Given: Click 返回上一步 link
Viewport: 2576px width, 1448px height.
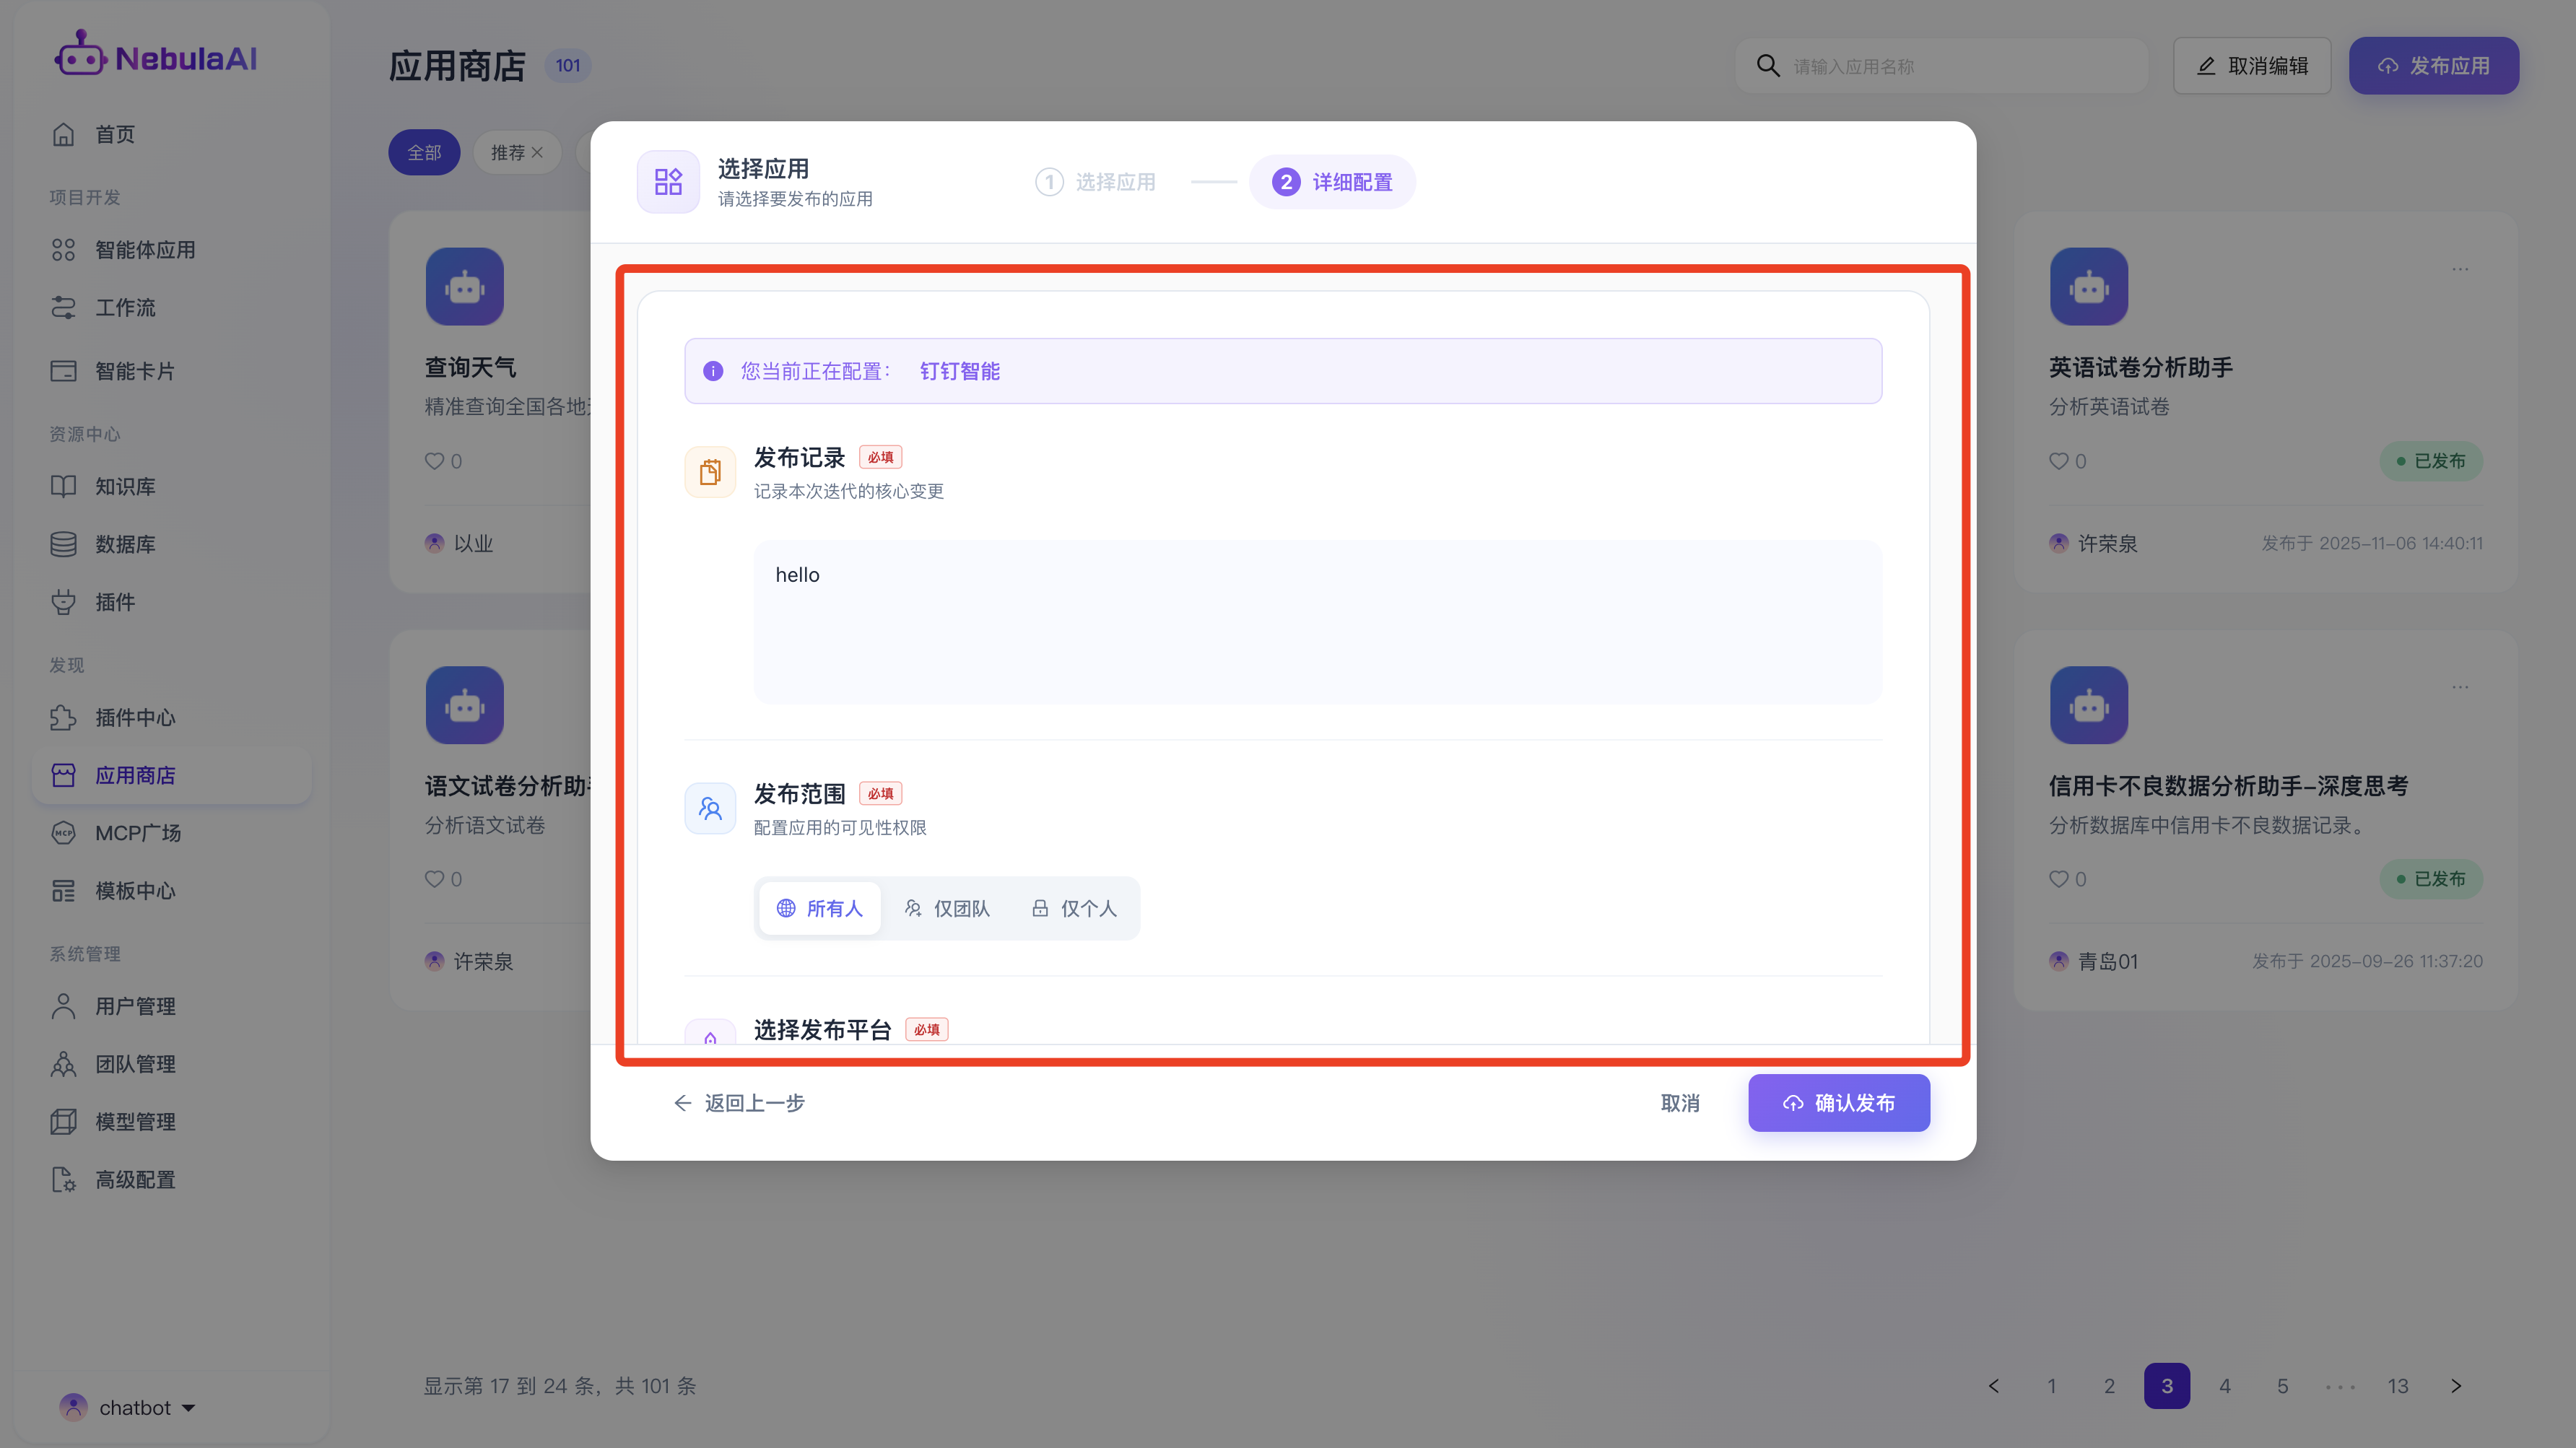Looking at the screenshot, I should 740,1102.
